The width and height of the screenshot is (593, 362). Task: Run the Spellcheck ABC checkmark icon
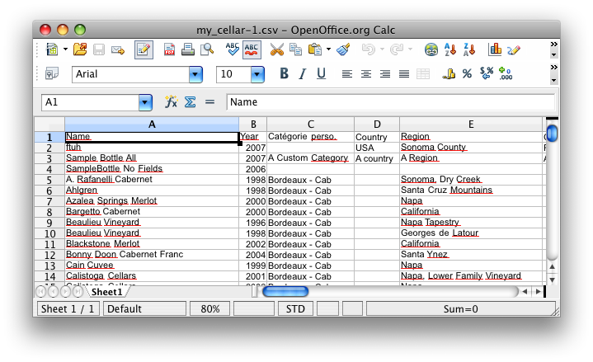[x=233, y=49]
